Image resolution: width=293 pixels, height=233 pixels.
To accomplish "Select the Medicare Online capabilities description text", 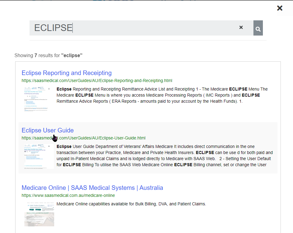I will [131, 204].
